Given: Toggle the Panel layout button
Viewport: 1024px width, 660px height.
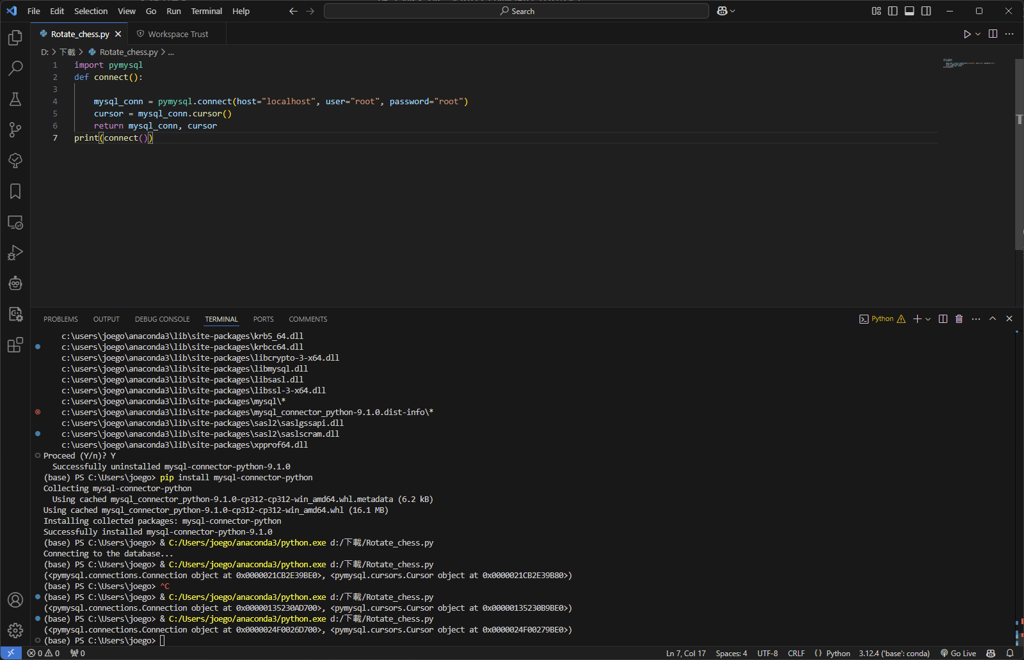Looking at the screenshot, I should click(x=909, y=11).
